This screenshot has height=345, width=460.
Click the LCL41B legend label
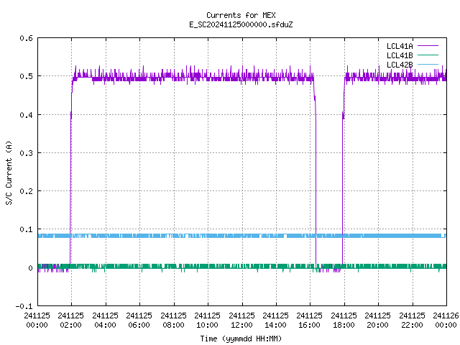coord(400,55)
